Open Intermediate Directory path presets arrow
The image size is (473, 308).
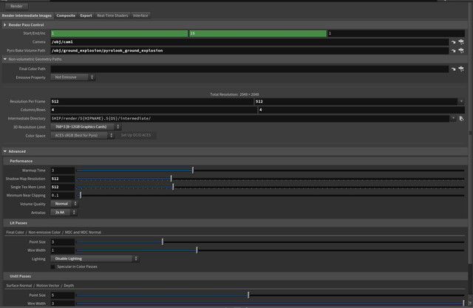453,118
